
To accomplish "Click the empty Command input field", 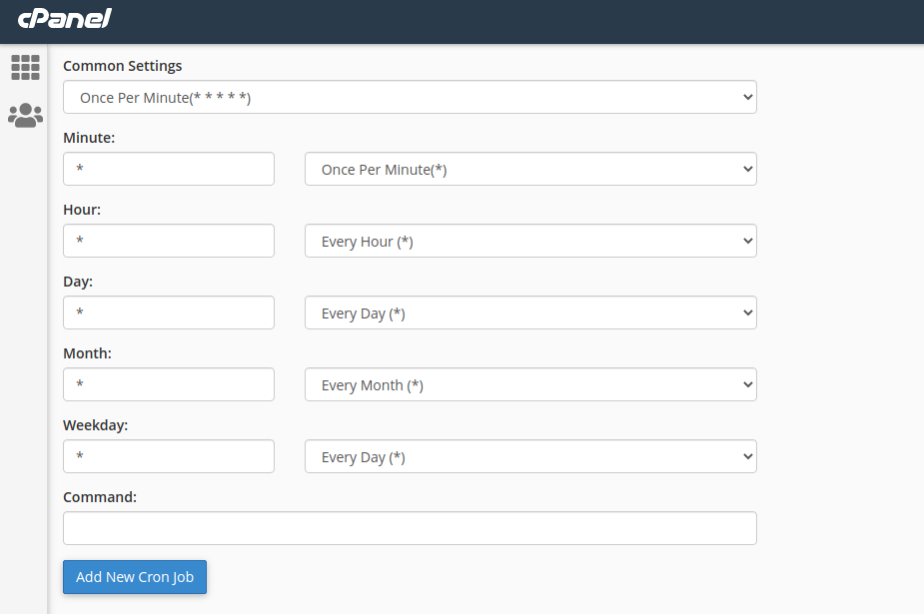I will [x=410, y=529].
